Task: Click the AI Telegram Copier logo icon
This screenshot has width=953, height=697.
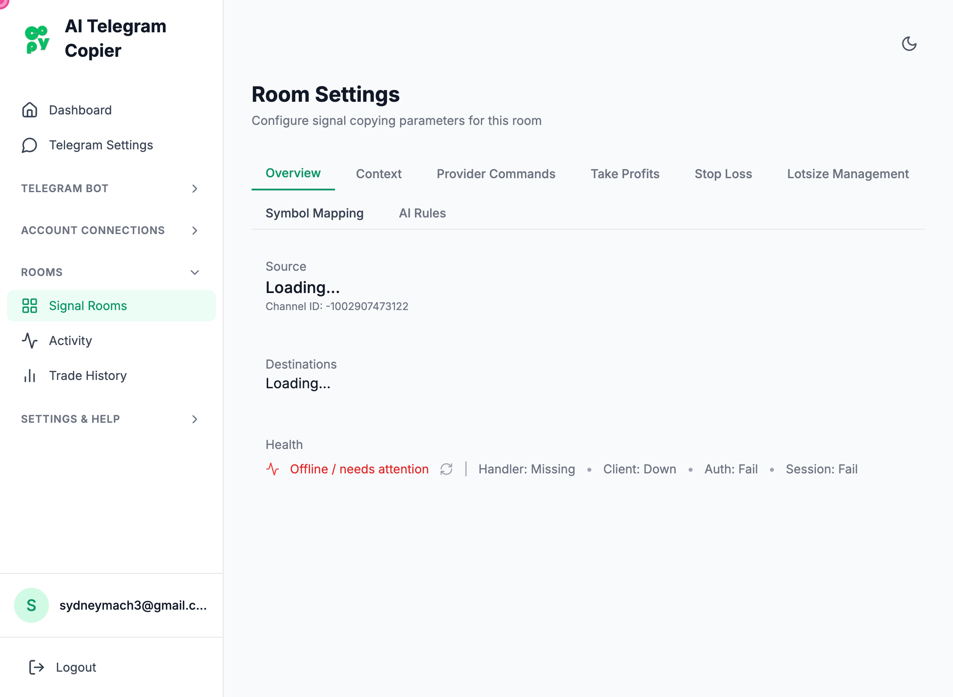Action: 37,39
